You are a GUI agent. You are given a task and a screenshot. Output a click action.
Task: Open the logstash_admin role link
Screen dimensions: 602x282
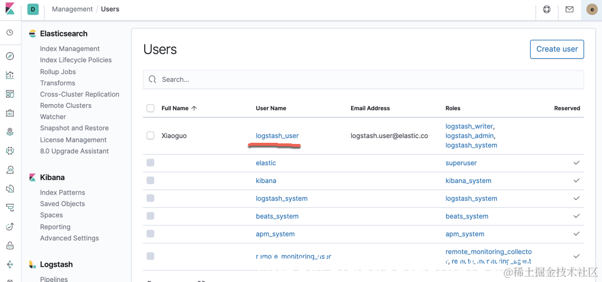(470, 136)
